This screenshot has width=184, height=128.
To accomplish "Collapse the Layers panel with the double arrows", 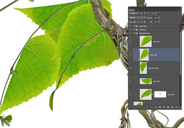I will pyautogui.click(x=180, y=8).
